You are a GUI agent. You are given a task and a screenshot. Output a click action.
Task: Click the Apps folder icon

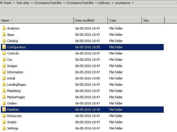point(4,34)
